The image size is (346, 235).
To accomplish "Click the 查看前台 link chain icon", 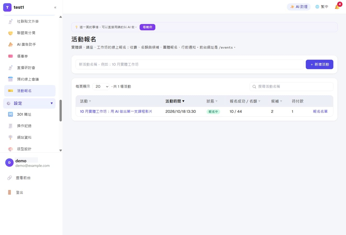I will (x=9, y=178).
